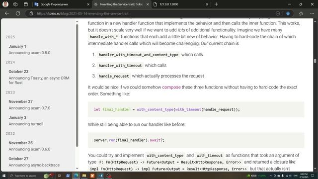Screen dimensions: 318x179
Task: Open the orange app icon in the taskbar
Action: [x=92, y=176]
